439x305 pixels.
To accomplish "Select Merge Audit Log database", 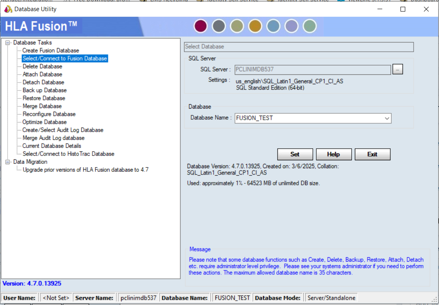I will click(x=54, y=138).
